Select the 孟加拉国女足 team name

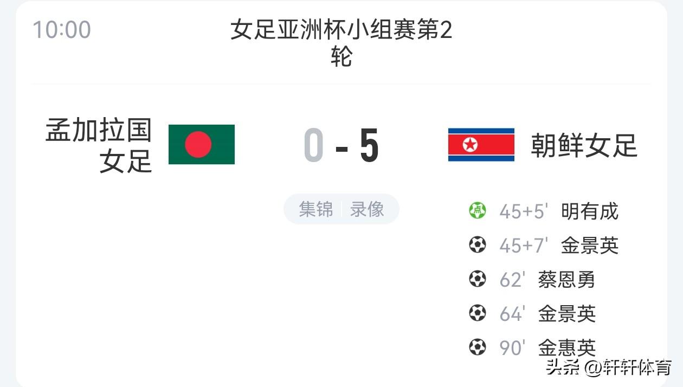click(99, 145)
